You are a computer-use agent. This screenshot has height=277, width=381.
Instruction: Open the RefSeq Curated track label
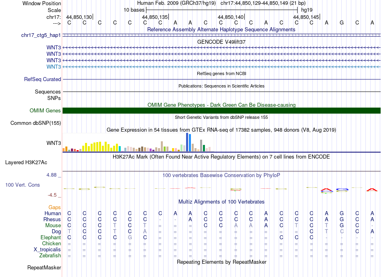43,79
